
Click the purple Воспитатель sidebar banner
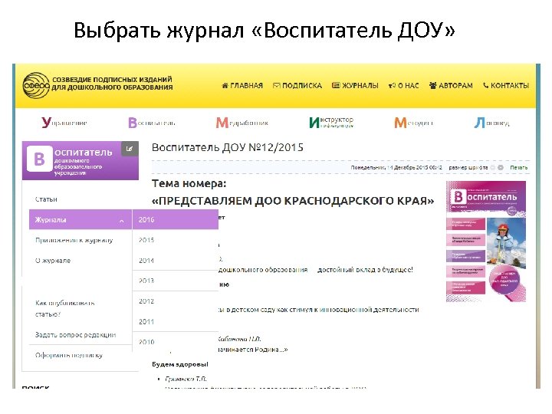pyautogui.click(x=80, y=160)
